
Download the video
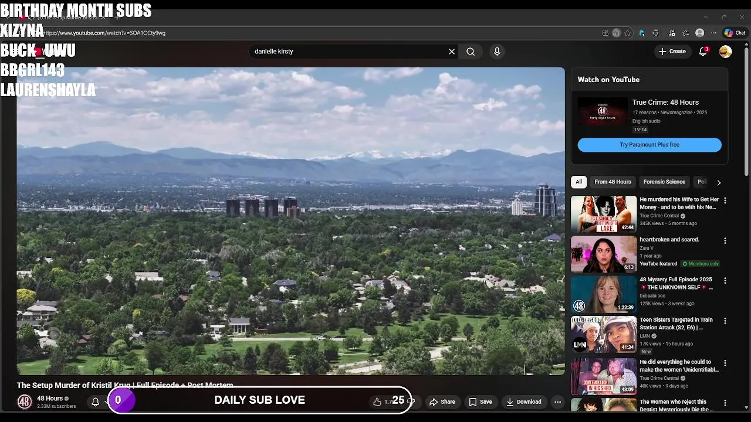524,402
